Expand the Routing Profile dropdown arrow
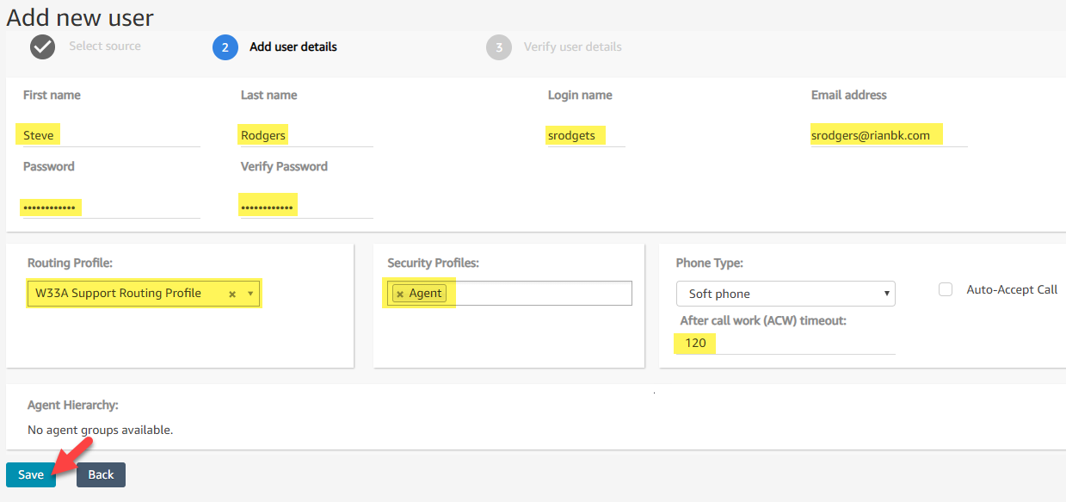The height and width of the screenshot is (502, 1066). (x=250, y=294)
